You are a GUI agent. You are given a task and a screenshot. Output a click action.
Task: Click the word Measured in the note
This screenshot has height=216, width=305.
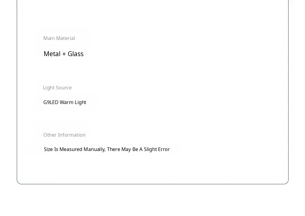pyautogui.click(x=71, y=149)
